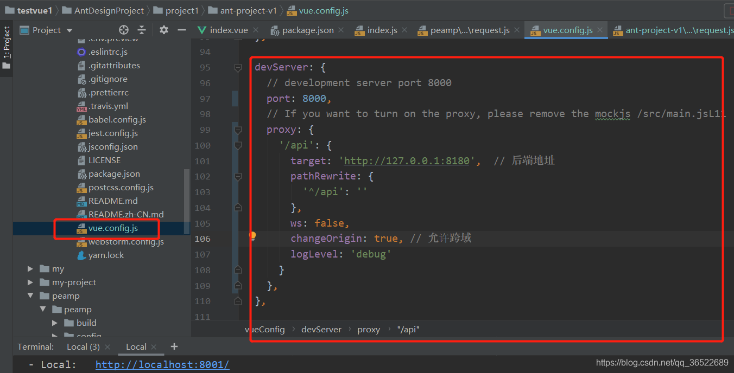Screen dimensions: 734x373
Task: Select LICENSE in the project tree
Action: (x=104, y=160)
